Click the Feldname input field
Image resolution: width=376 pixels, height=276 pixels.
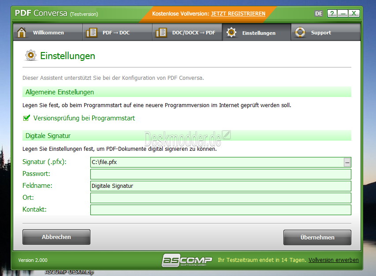[x=220, y=186]
